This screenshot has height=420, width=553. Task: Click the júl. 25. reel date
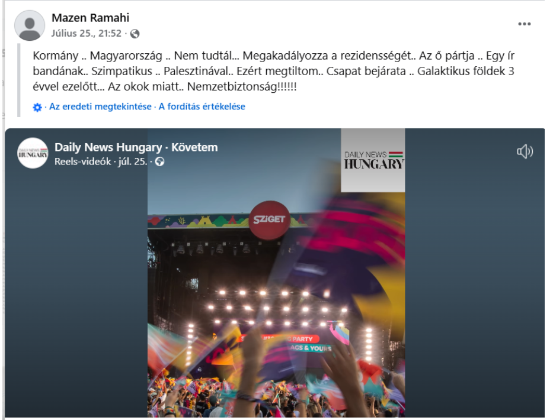click(133, 161)
